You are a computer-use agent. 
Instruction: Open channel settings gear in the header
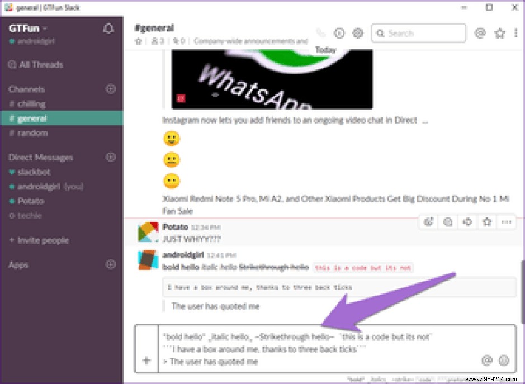[x=358, y=33]
